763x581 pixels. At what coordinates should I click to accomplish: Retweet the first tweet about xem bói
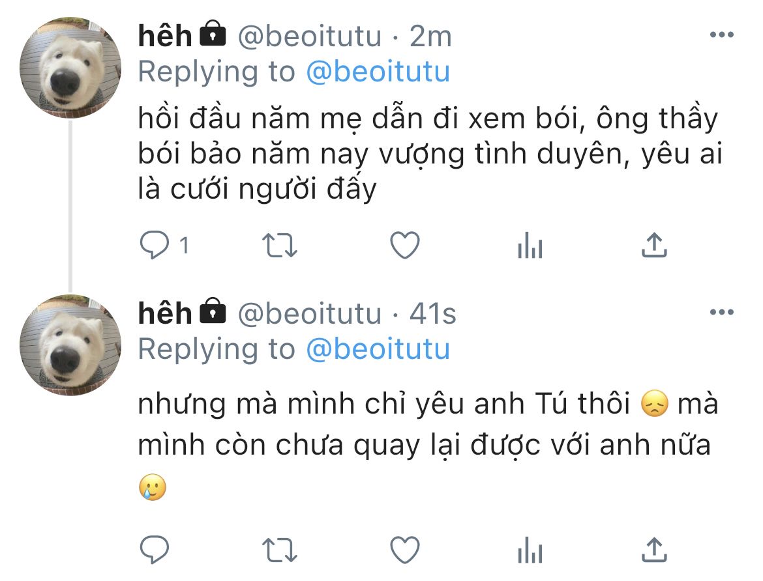point(279,245)
